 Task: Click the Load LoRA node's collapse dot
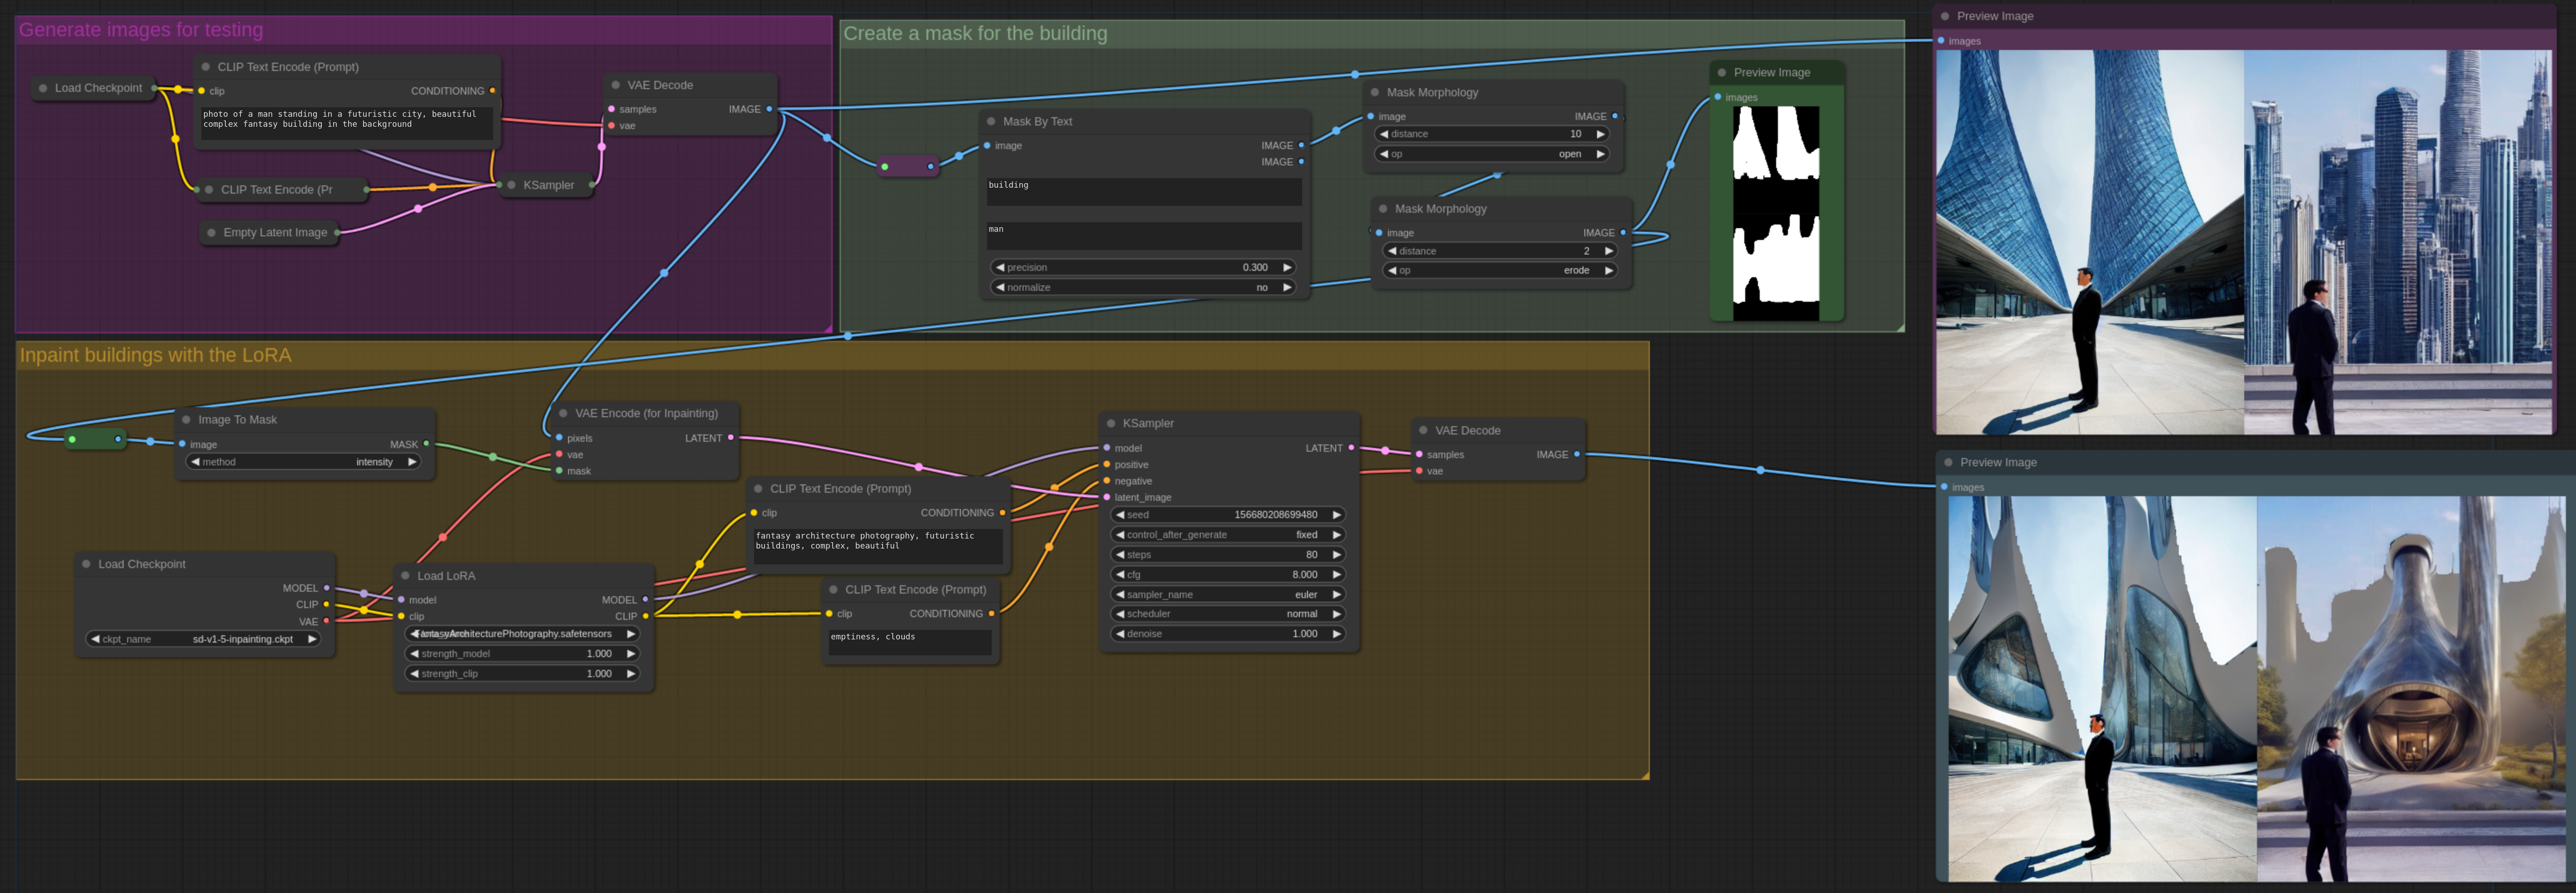point(405,576)
